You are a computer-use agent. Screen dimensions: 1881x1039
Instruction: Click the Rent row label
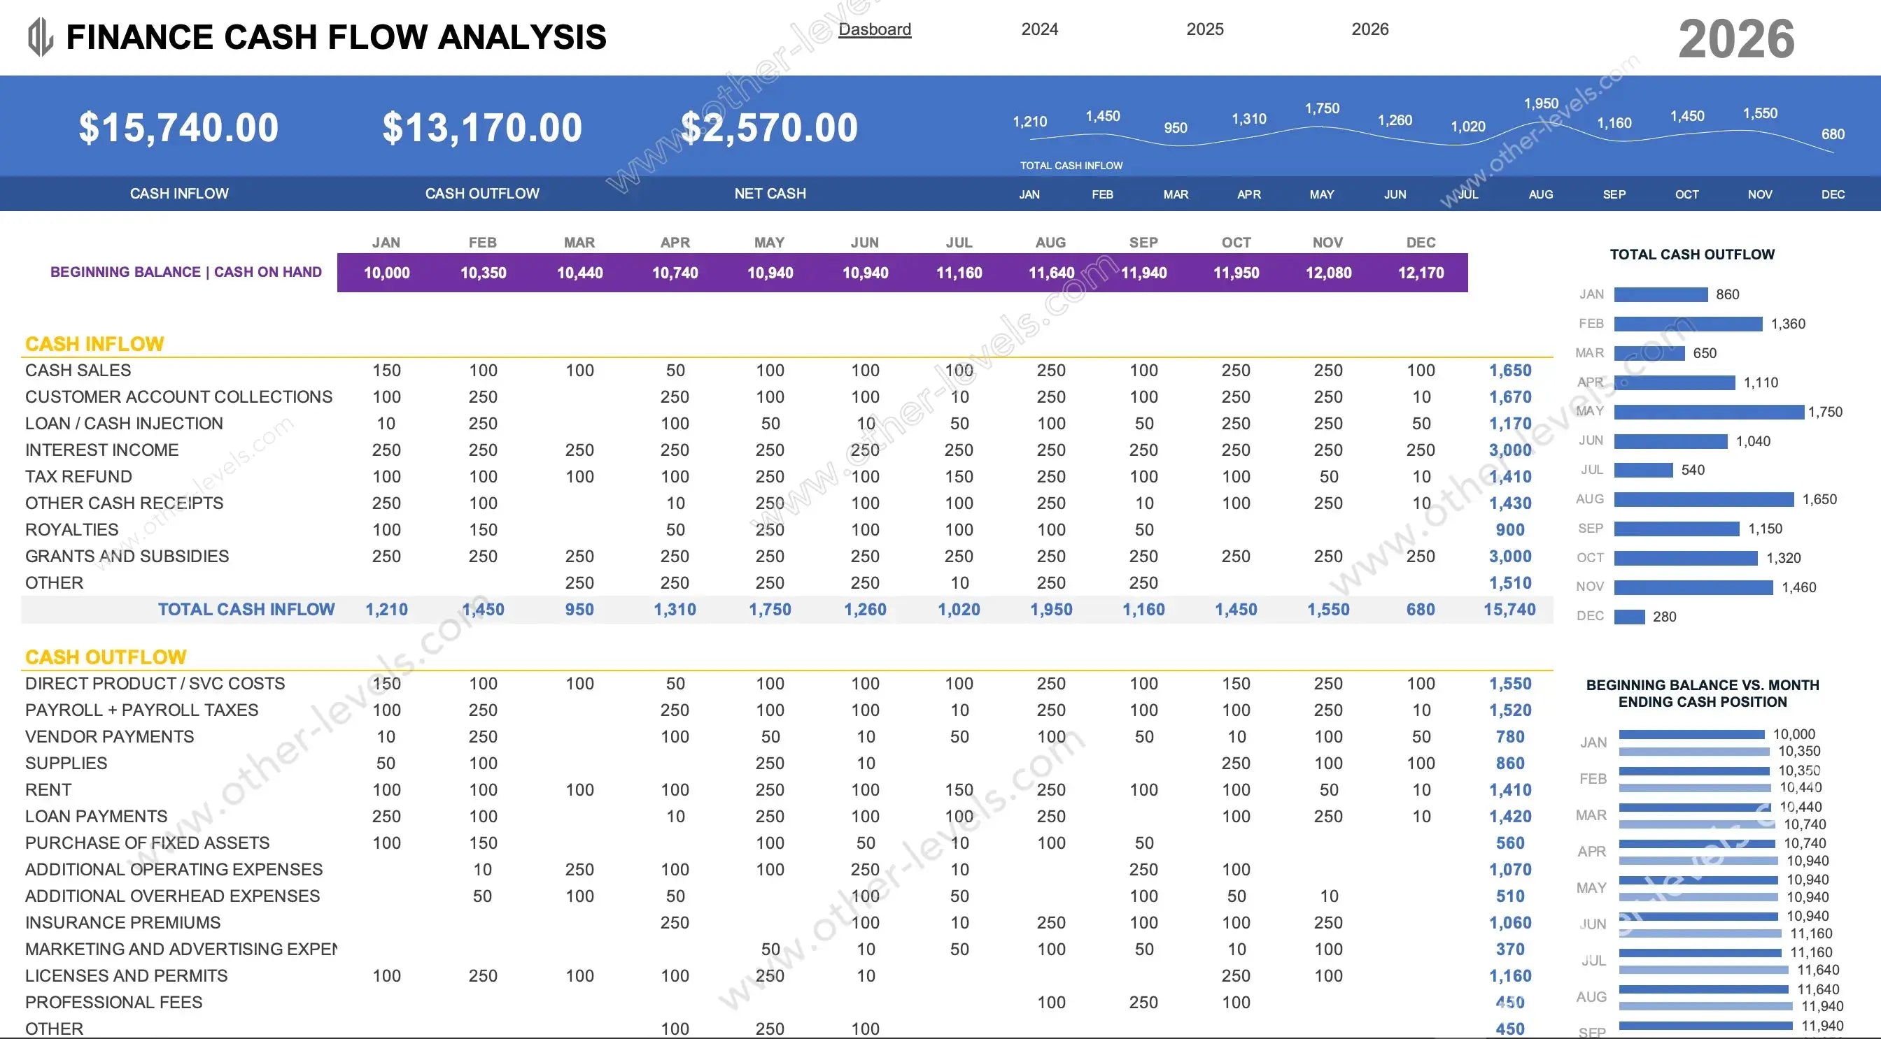tap(48, 790)
